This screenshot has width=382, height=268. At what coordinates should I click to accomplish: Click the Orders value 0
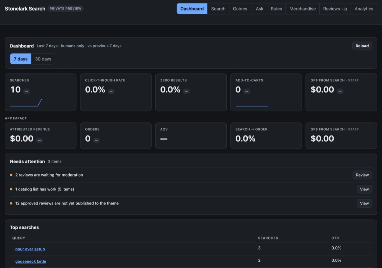click(88, 139)
